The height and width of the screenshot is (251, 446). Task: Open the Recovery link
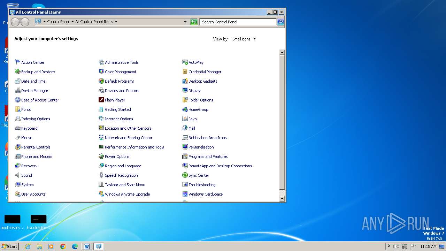tap(29, 166)
